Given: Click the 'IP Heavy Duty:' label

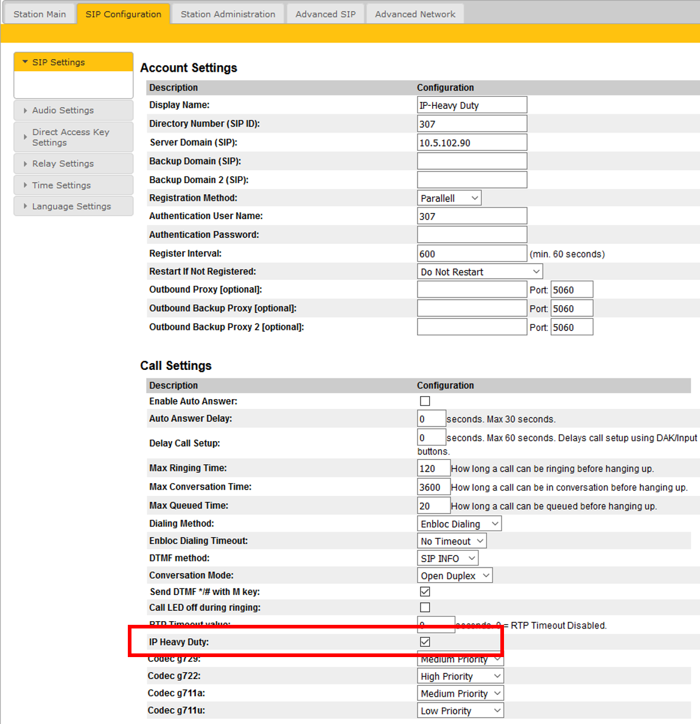Looking at the screenshot, I should click(179, 642).
